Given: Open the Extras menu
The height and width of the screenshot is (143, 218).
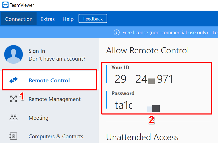Looking at the screenshot, I should 47,19.
